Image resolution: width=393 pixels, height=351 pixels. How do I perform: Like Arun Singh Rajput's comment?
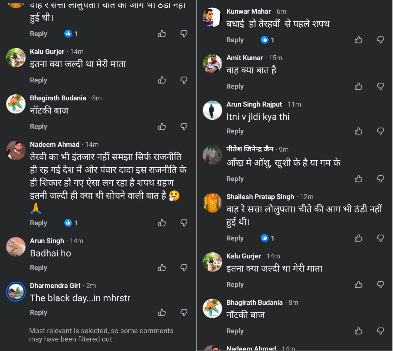[358, 131]
